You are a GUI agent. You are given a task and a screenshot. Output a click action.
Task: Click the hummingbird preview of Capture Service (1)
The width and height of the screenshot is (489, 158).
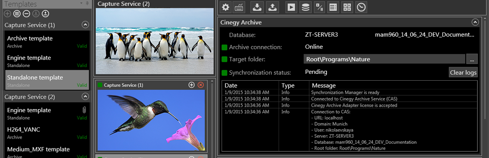(151, 120)
